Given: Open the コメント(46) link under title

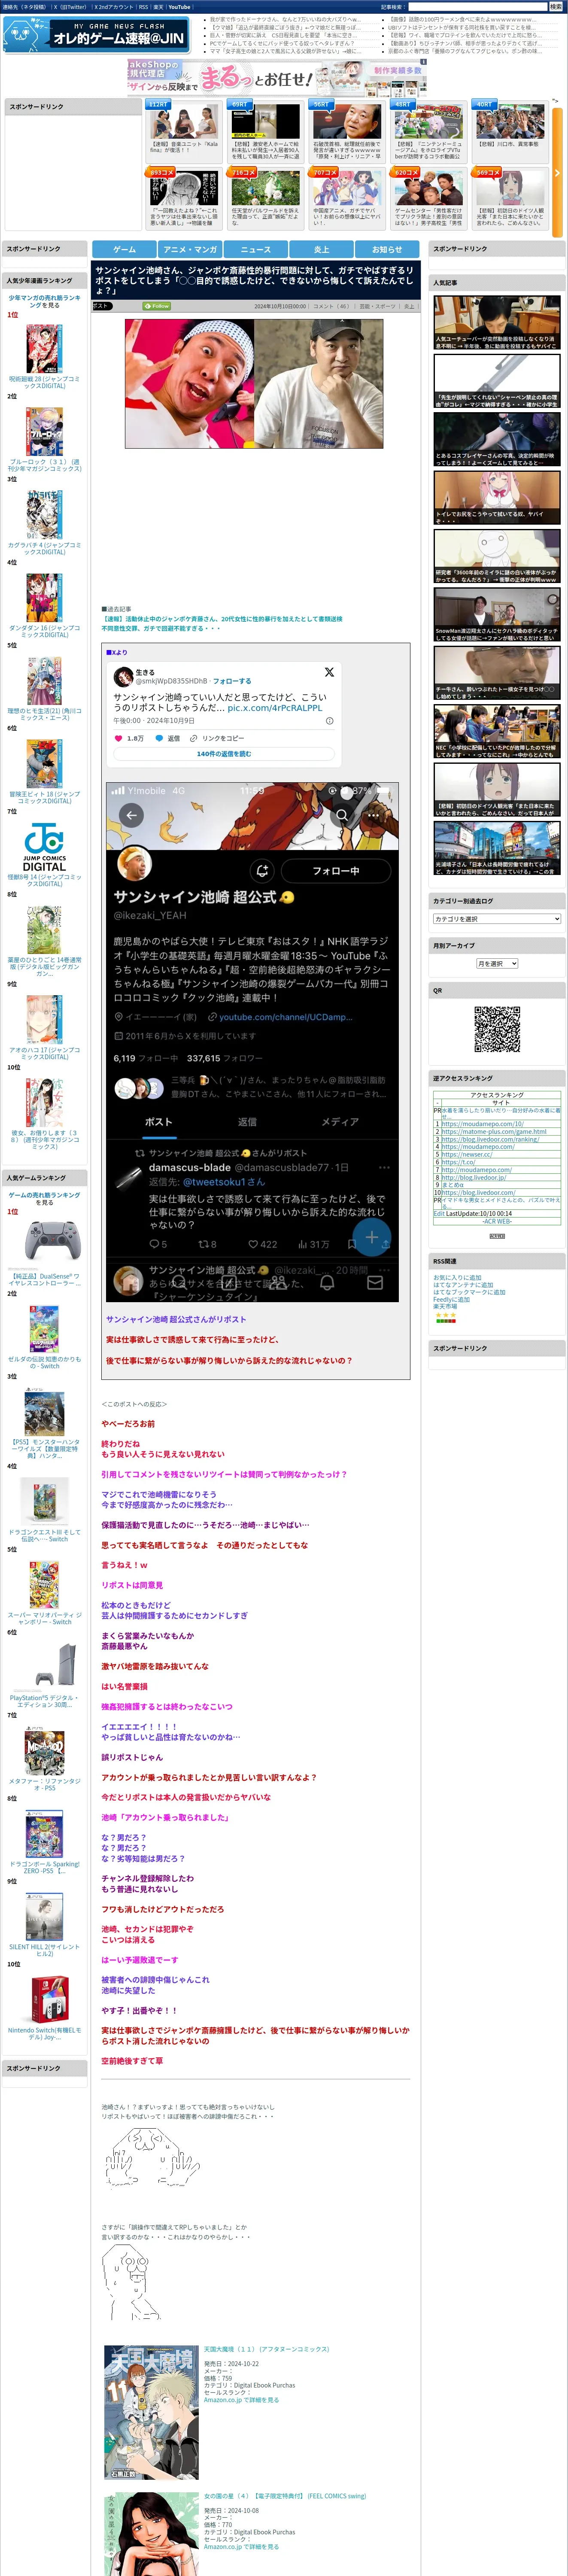Looking at the screenshot, I should [331, 306].
